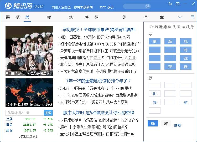Toggle the 戏 channel tile in side panel

click(x=185, y=58)
